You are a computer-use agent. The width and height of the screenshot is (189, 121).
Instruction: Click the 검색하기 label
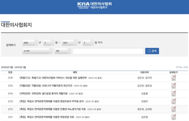(x=11, y=45)
